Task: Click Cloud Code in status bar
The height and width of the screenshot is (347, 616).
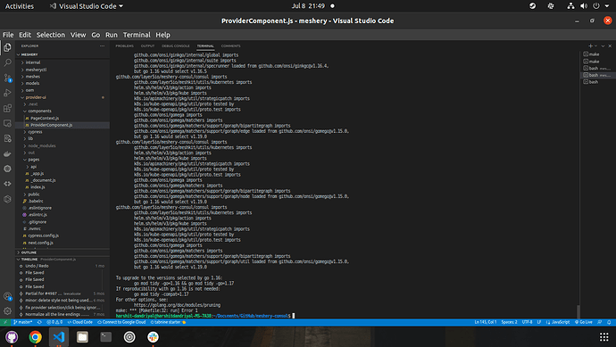Action: click(x=79, y=322)
